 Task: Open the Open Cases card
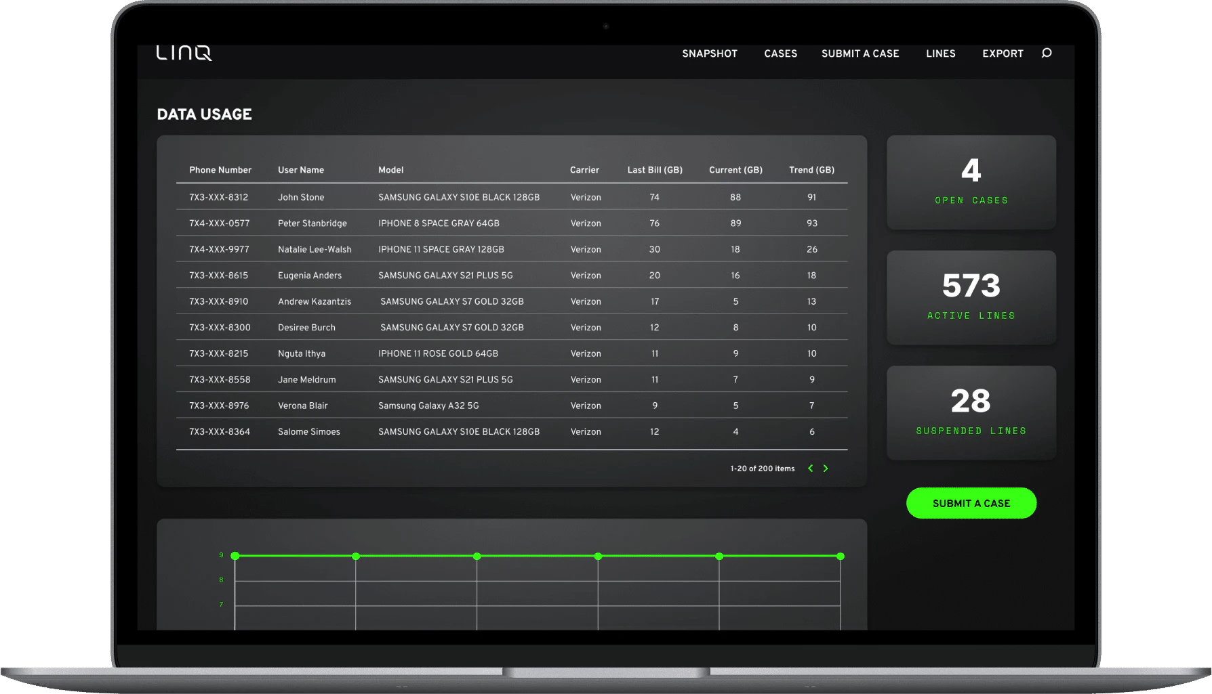[x=971, y=181]
